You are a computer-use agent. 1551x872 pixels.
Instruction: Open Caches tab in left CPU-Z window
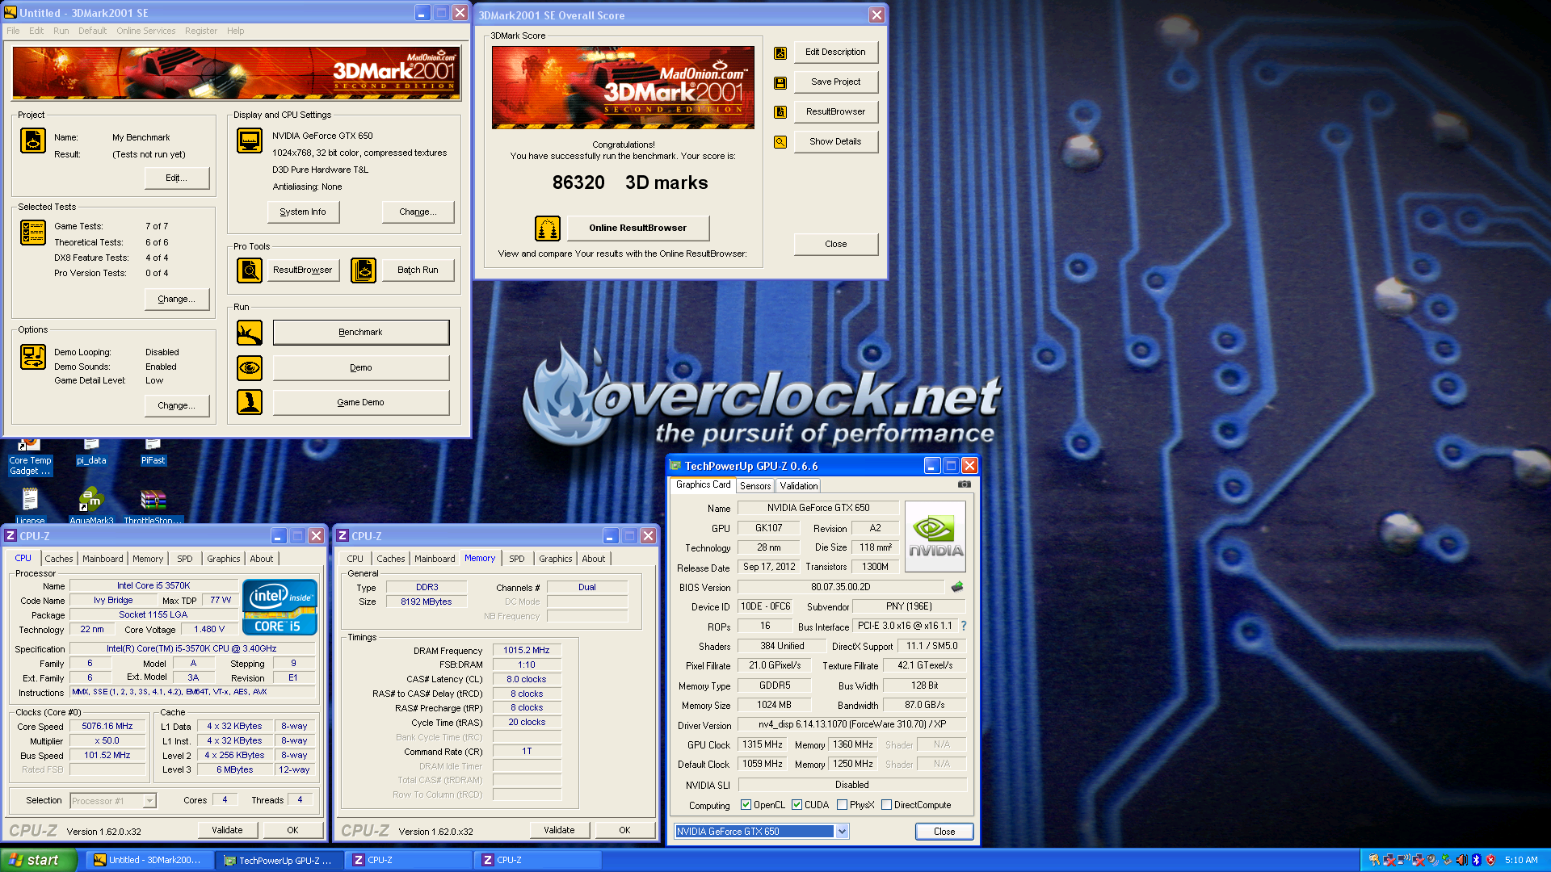pos(58,559)
